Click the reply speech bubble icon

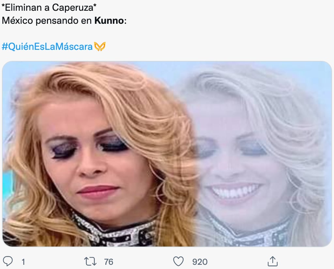8,261
